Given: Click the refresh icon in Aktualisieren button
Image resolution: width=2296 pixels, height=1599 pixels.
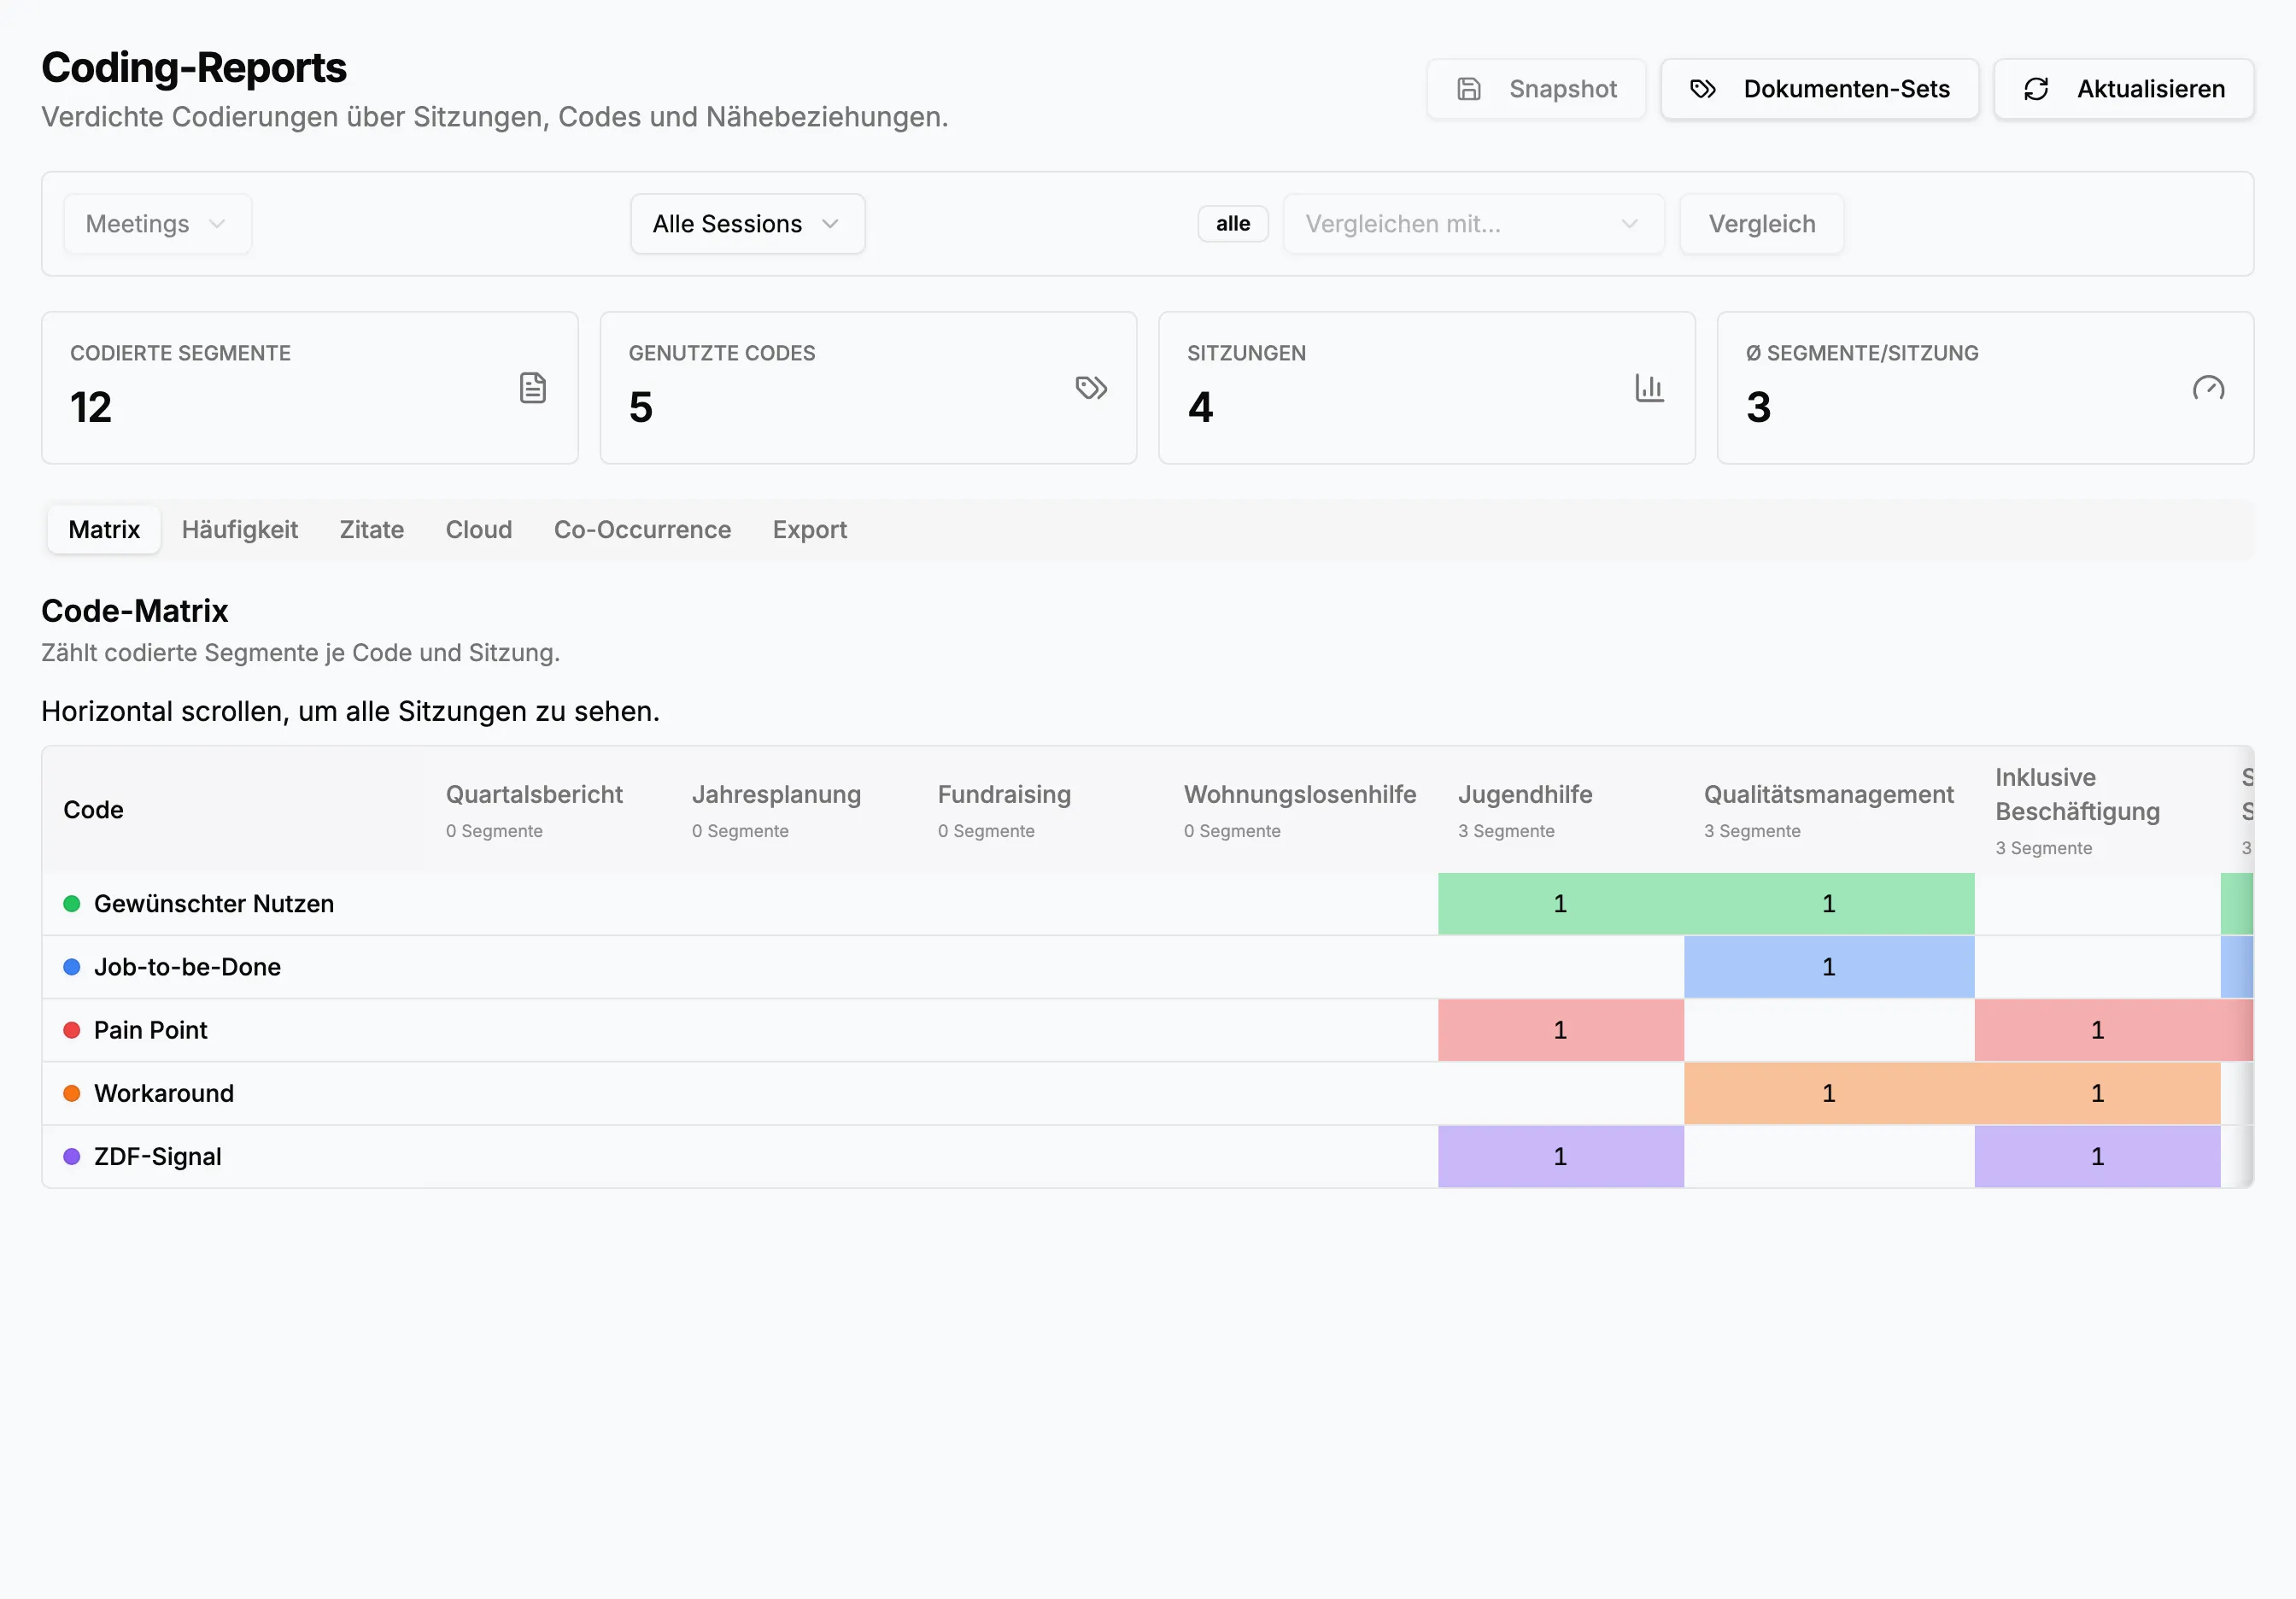Looking at the screenshot, I should point(2036,89).
